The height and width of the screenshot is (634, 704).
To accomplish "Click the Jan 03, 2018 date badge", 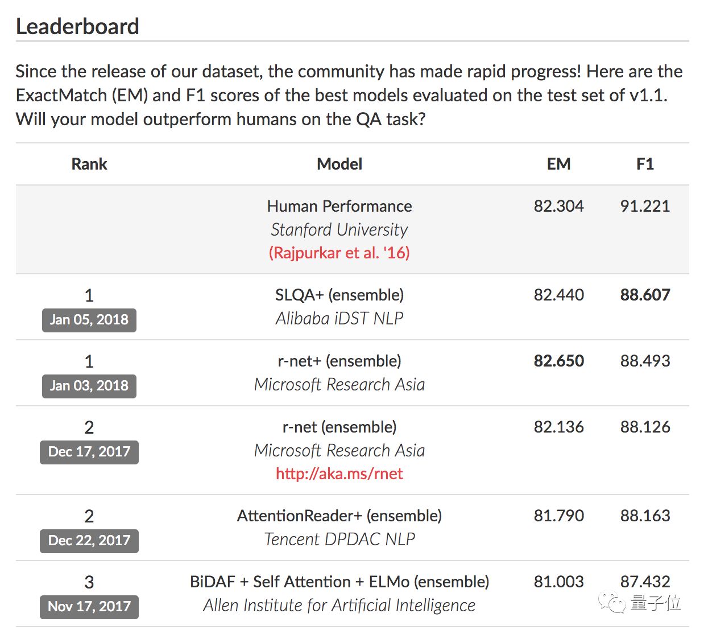I will tap(89, 386).
